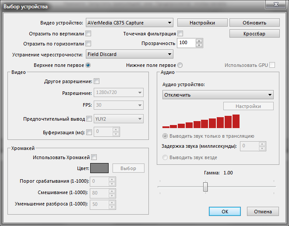Open the Кроссбар settings button
Image resolution: width=289 pixels, height=226 pixels.
click(x=254, y=34)
